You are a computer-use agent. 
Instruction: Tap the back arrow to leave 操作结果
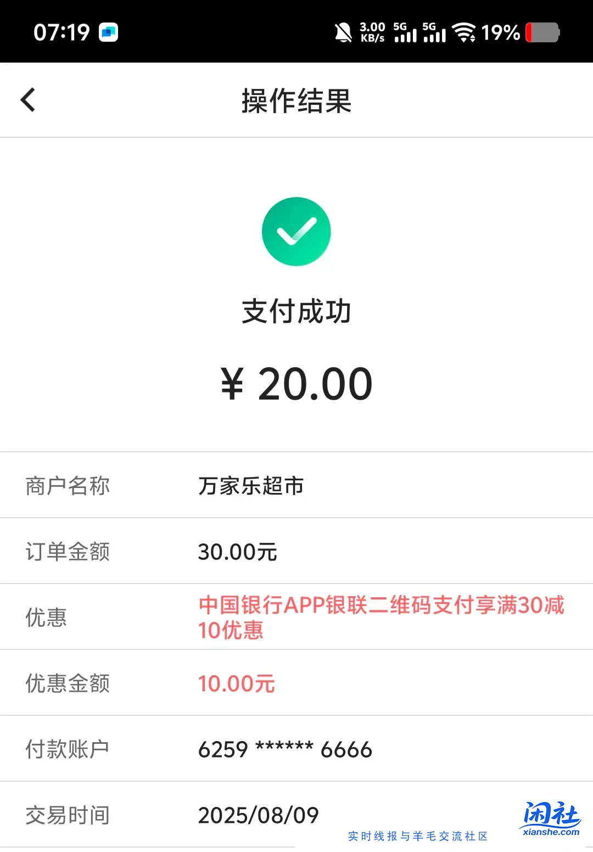coord(28,100)
